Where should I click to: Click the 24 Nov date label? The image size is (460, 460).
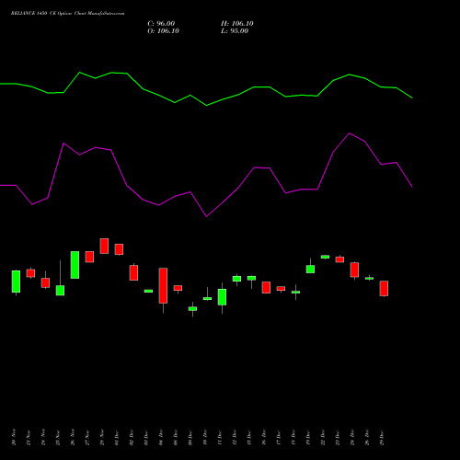(43, 437)
